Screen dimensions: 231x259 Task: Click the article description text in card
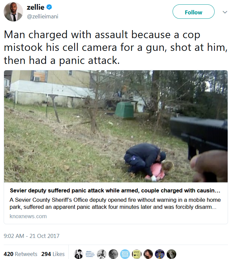tap(115, 203)
